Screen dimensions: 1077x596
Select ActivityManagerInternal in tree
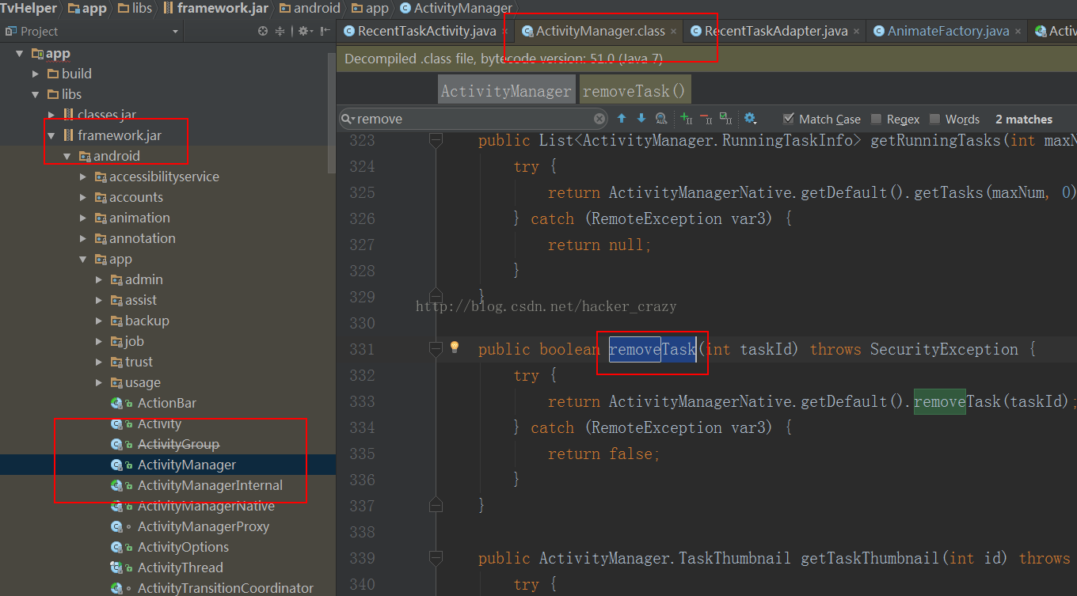(x=210, y=485)
